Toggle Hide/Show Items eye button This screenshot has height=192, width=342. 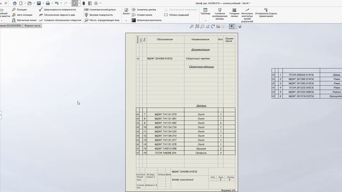(x=231, y=27)
